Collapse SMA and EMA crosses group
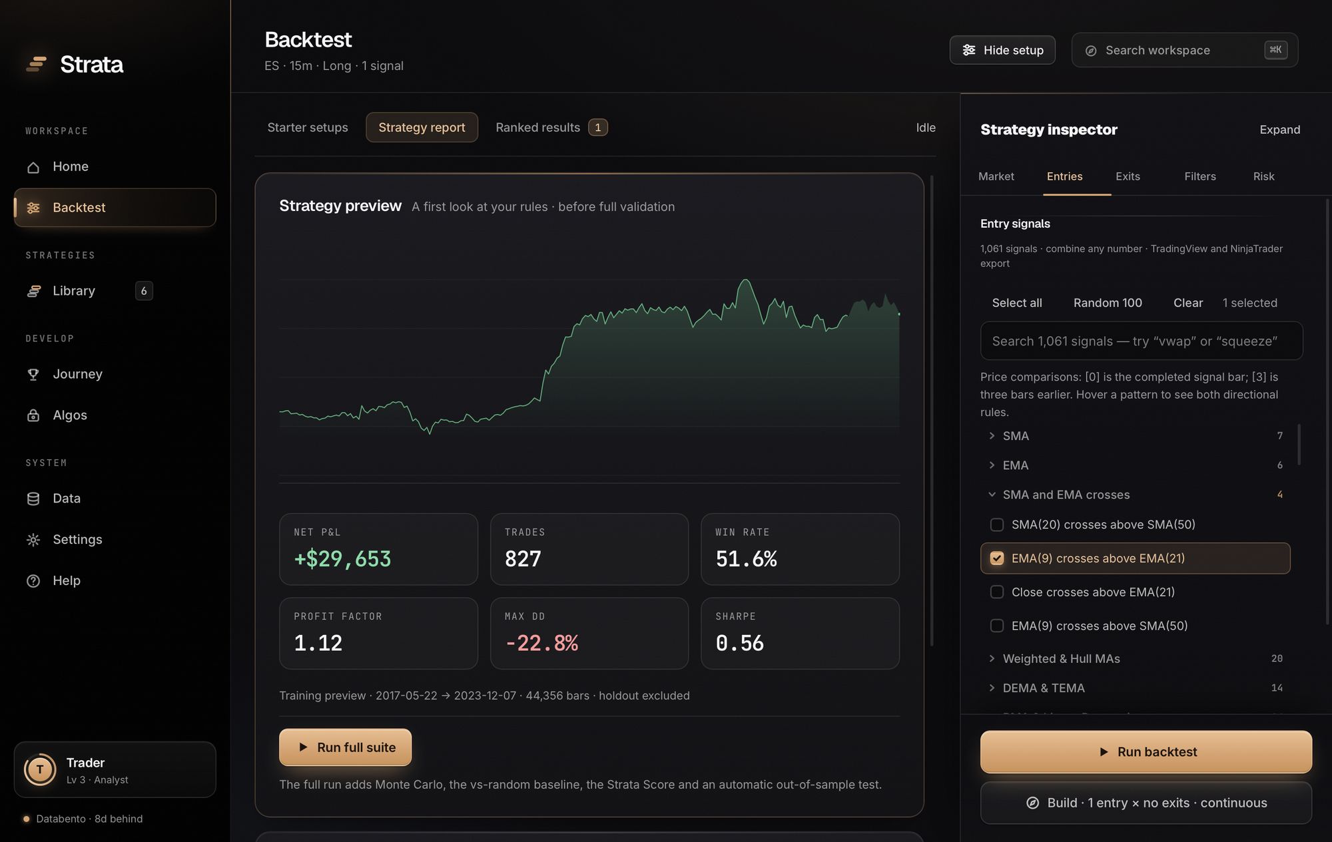 tap(1136, 495)
